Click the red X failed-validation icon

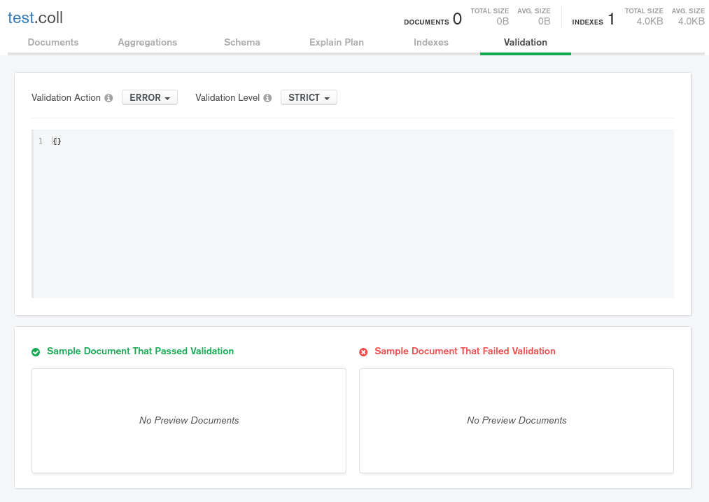(x=363, y=351)
